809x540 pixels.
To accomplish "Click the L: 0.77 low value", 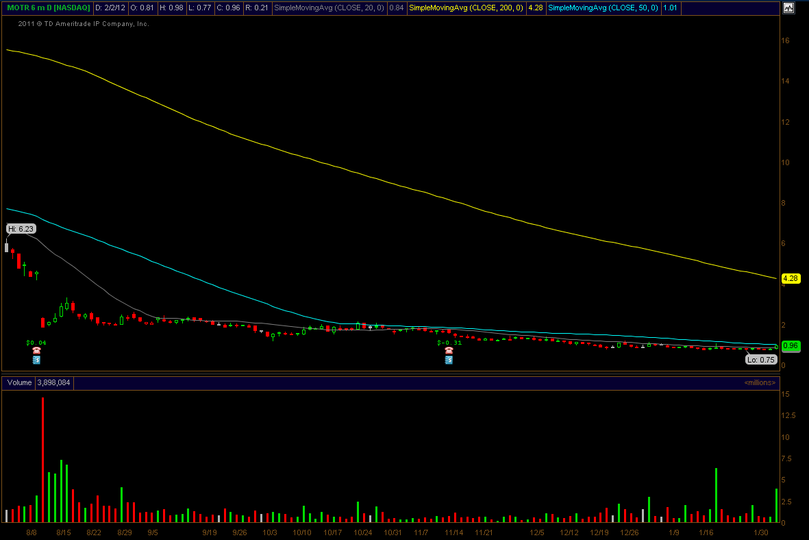I will [200, 8].
